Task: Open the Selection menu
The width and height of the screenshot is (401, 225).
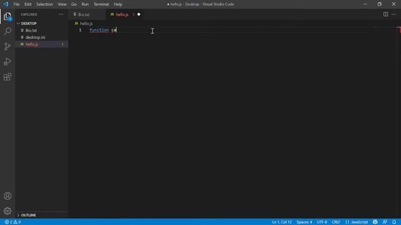Action: tap(44, 4)
